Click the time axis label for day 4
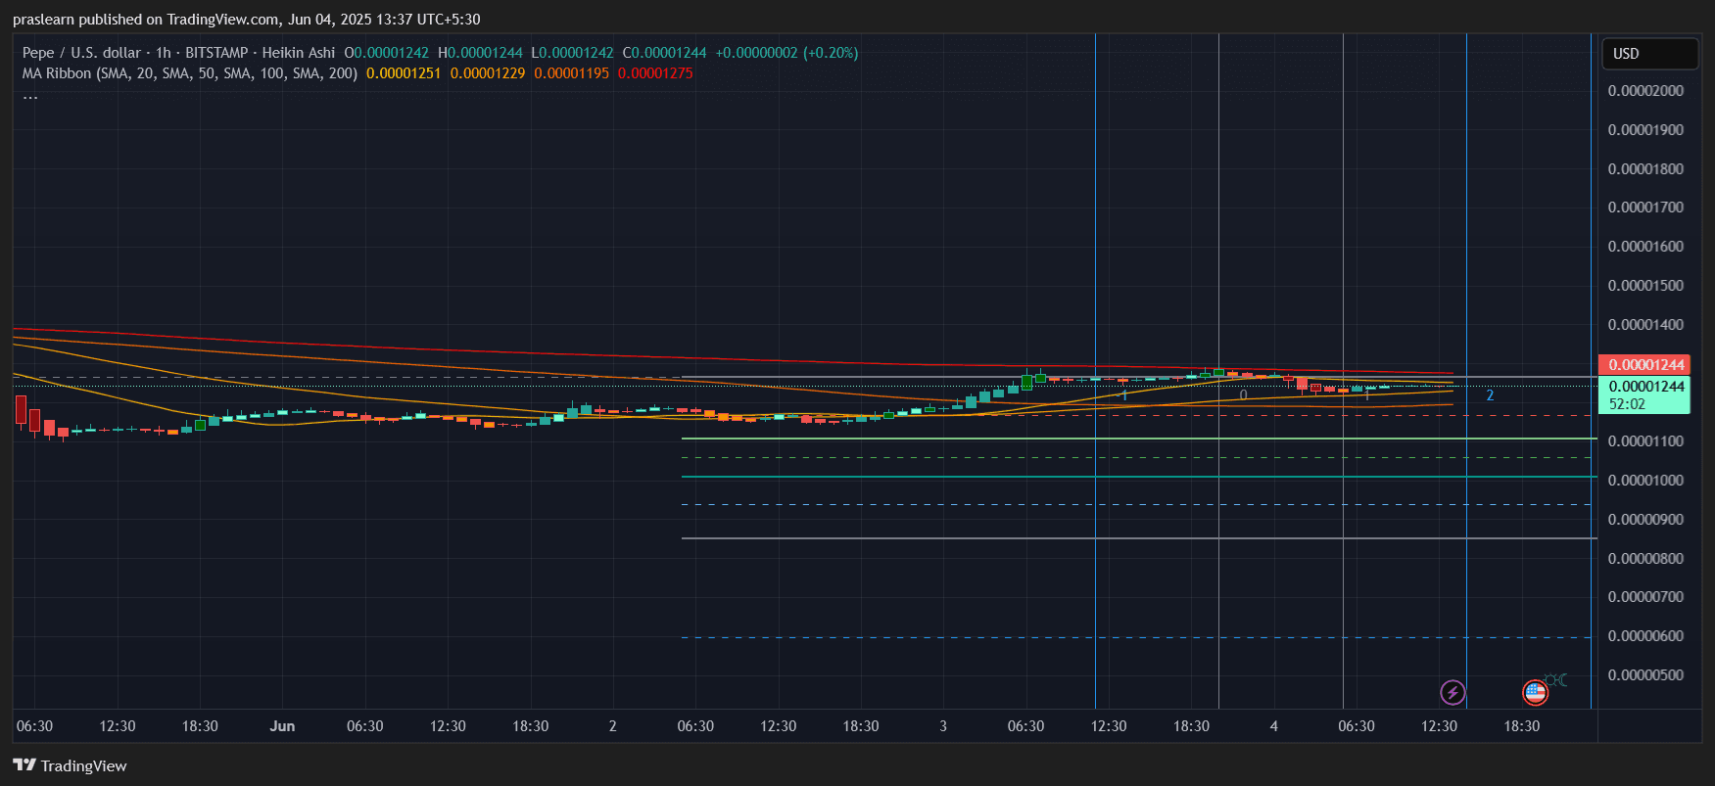Screen dimensions: 1715x786 1273,726
